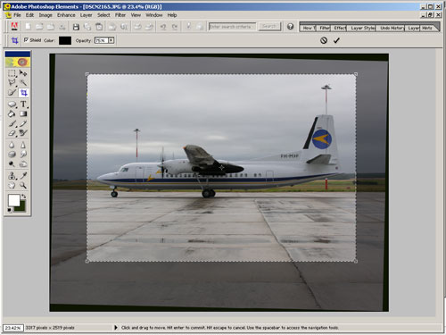Select the Magic Wand tool
446x335 pixels.
point(23,82)
